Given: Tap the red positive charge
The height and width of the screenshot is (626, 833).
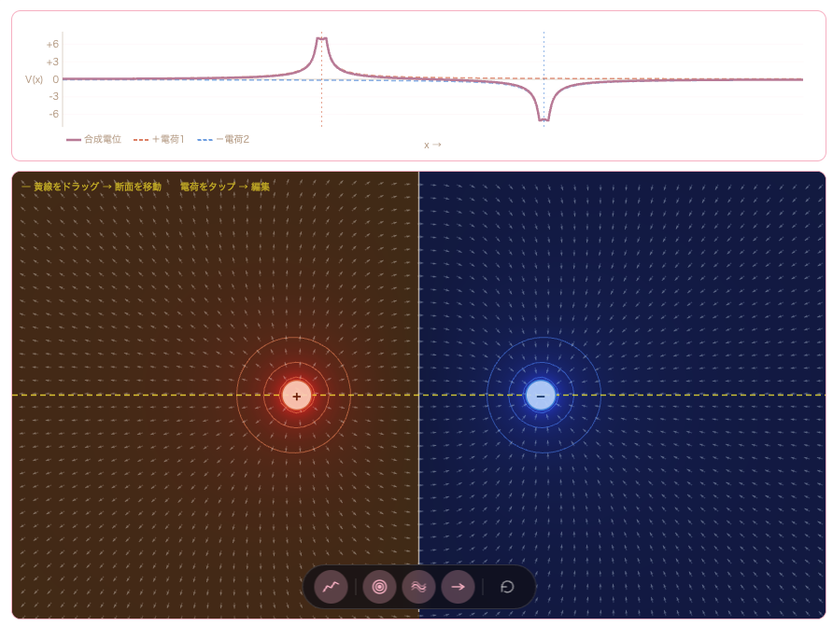Looking at the screenshot, I should (296, 396).
